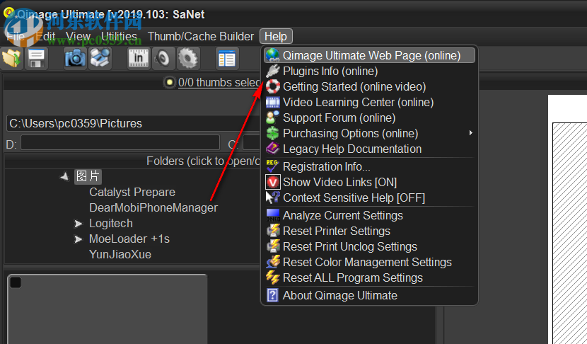587x344 pixels.
Task: Open the Utilities menu
Action: click(x=119, y=36)
